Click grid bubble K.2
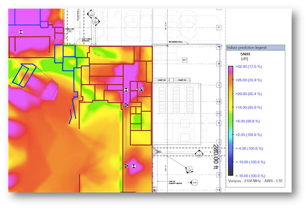 (x=219, y=114)
